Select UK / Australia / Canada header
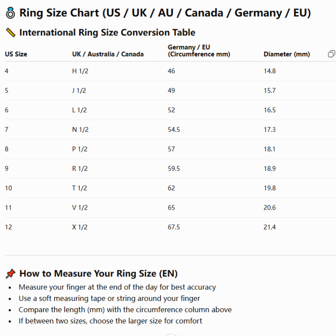 point(108,54)
